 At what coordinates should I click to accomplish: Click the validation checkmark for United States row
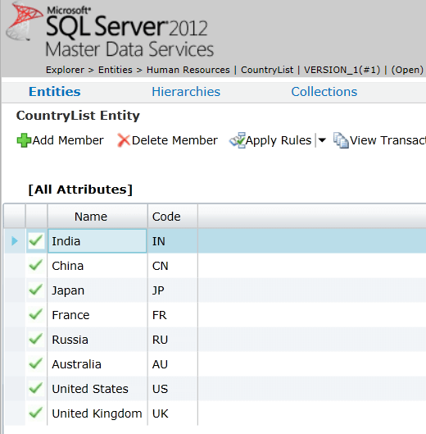click(36, 389)
